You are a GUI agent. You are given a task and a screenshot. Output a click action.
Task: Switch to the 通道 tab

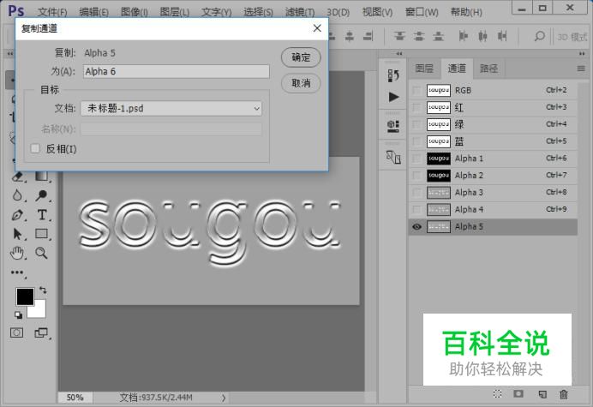(x=457, y=69)
